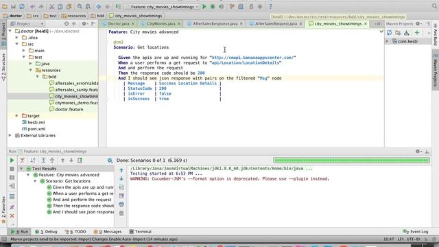Select the 'bdd' breadcrumb
439x247 pixels.
point(97,16)
